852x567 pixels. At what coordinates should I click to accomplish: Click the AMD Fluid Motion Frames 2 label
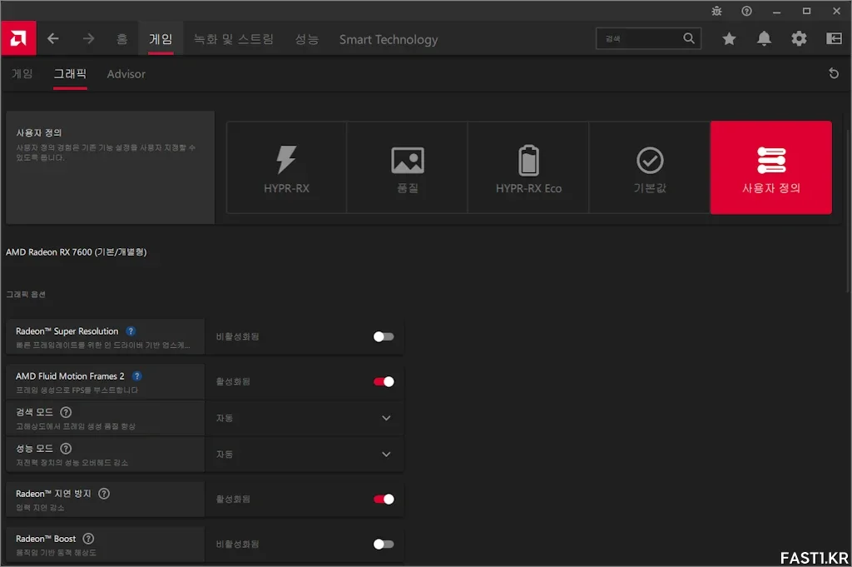coord(70,376)
